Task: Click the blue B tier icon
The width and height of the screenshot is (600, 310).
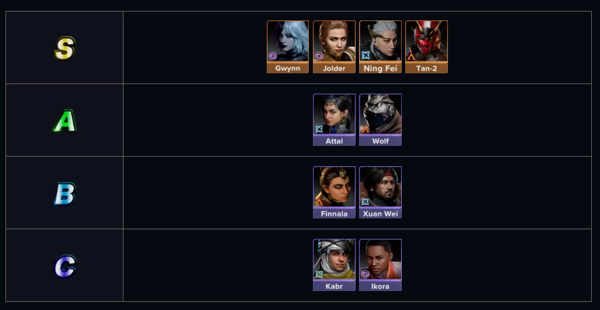Action: (x=64, y=194)
